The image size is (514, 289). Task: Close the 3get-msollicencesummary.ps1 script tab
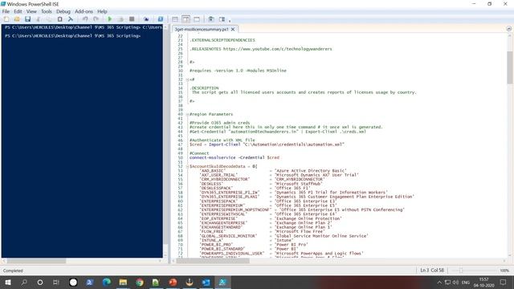pos(233,29)
